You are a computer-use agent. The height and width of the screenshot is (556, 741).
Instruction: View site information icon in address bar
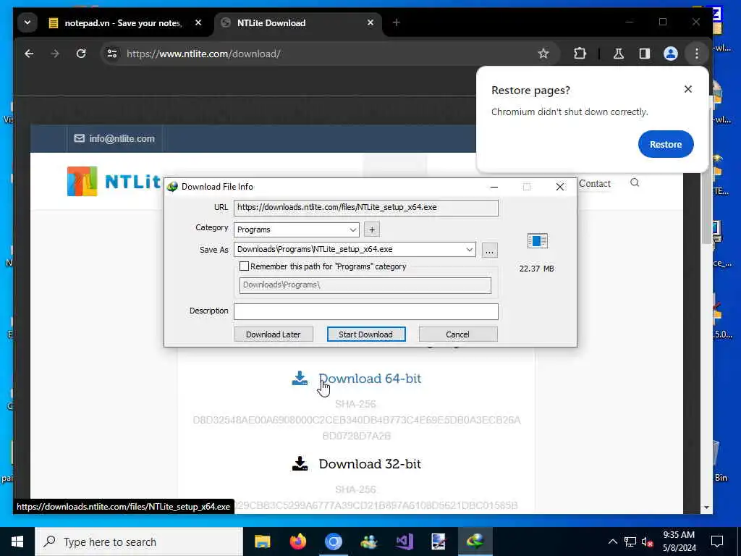coord(112,54)
